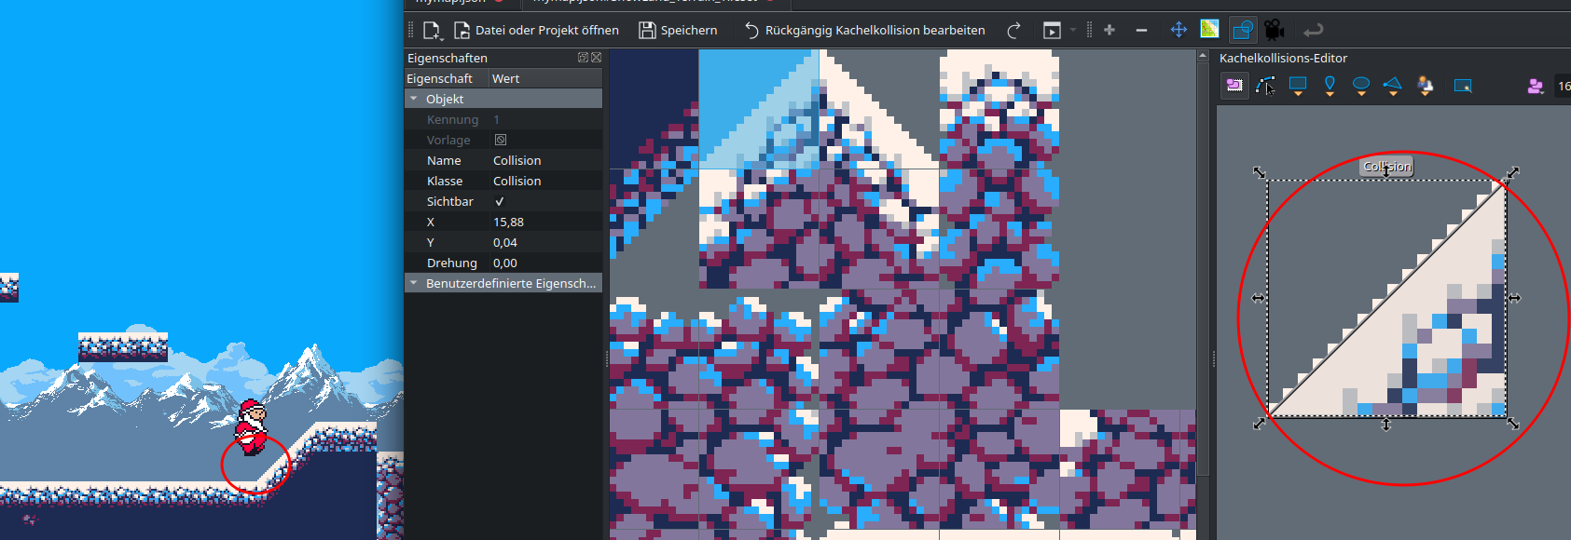Click the redo arrow icon
Screen dimensions: 1571x540
[1013, 31]
